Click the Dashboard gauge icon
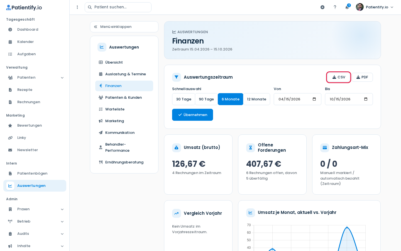The width and height of the screenshot is (401, 251). point(10,30)
